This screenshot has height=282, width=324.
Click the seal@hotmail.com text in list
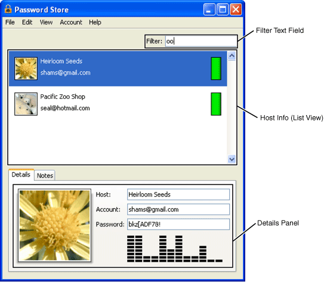pos(65,108)
